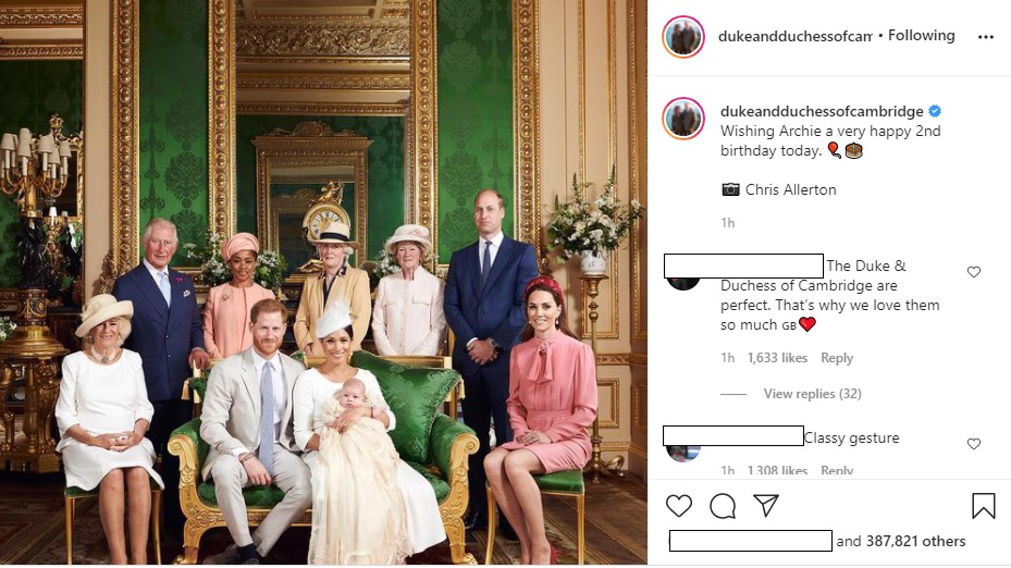Like the 'Classy gesture' comment
Image resolution: width=1011 pixels, height=568 pixels.
pyautogui.click(x=974, y=444)
